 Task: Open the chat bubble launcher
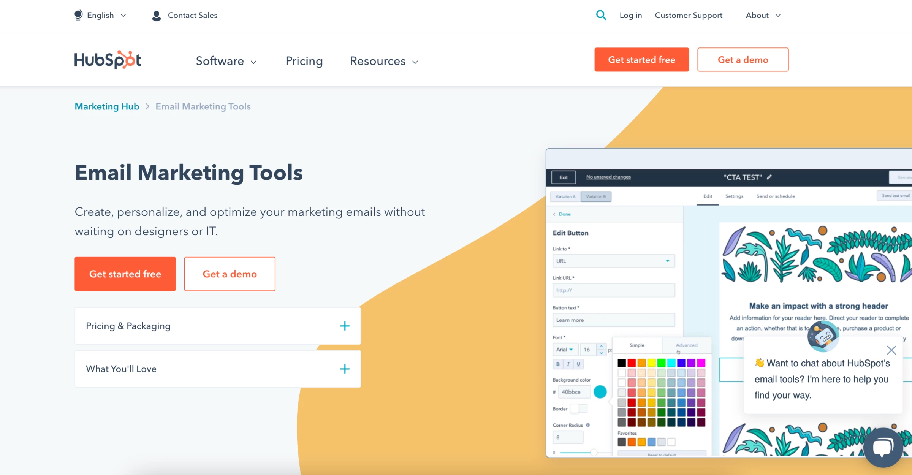[883, 447]
